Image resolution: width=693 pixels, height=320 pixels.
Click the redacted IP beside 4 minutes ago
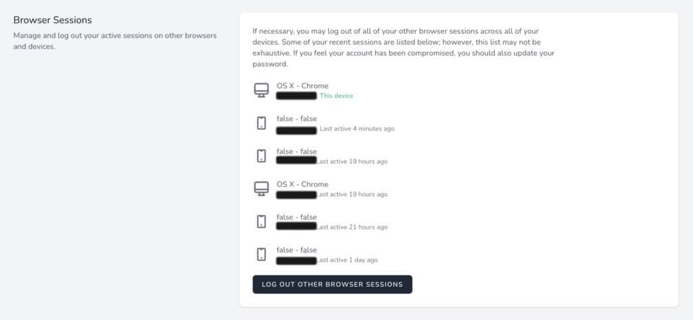tap(296, 130)
